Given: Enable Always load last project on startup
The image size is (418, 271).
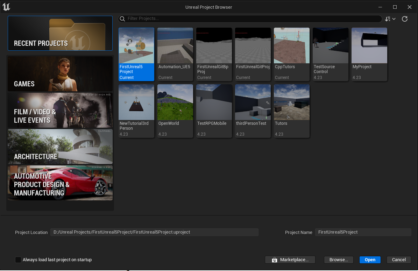Looking at the screenshot, I should click(x=18, y=260).
